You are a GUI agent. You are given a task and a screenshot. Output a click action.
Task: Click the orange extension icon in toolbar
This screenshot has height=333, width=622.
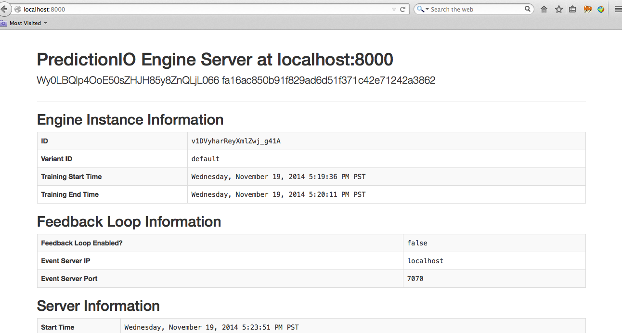pos(587,9)
